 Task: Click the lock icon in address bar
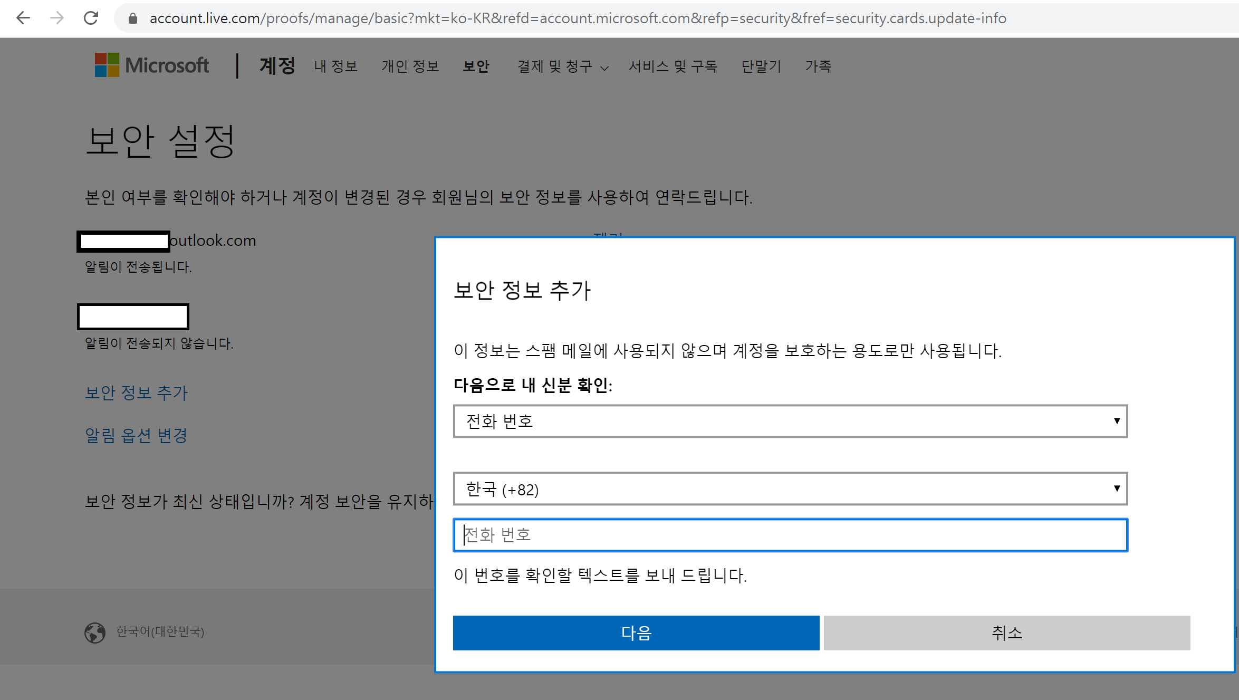133,18
